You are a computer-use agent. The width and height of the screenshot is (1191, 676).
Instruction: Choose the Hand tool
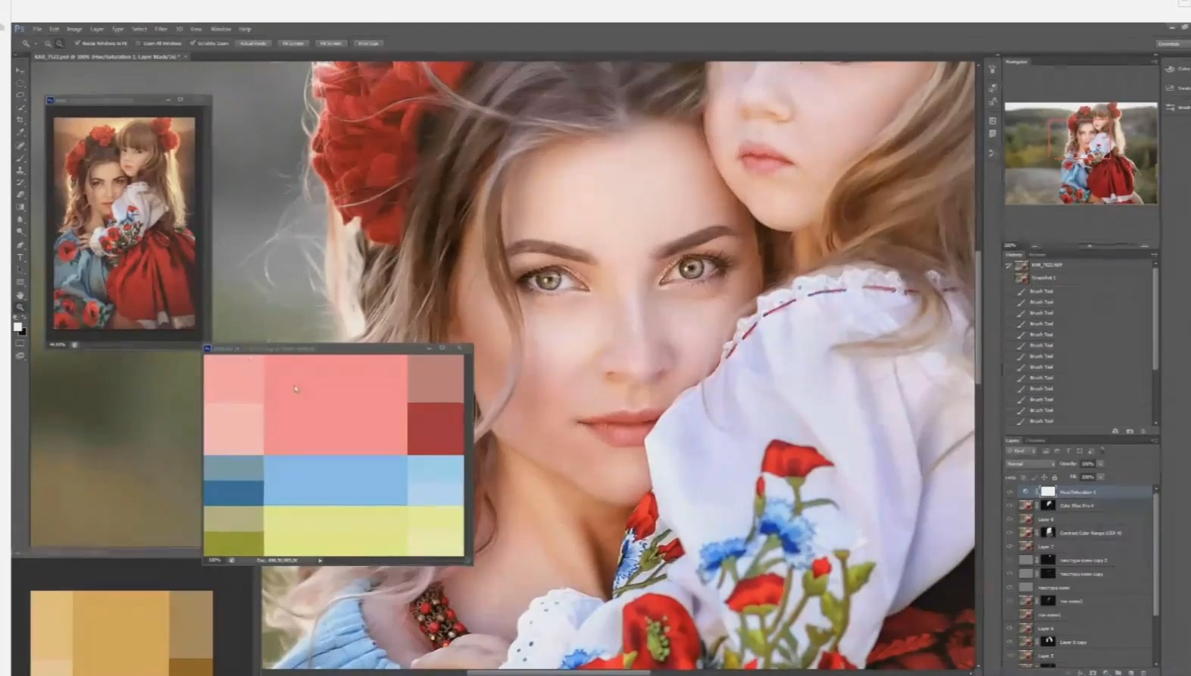(x=20, y=296)
